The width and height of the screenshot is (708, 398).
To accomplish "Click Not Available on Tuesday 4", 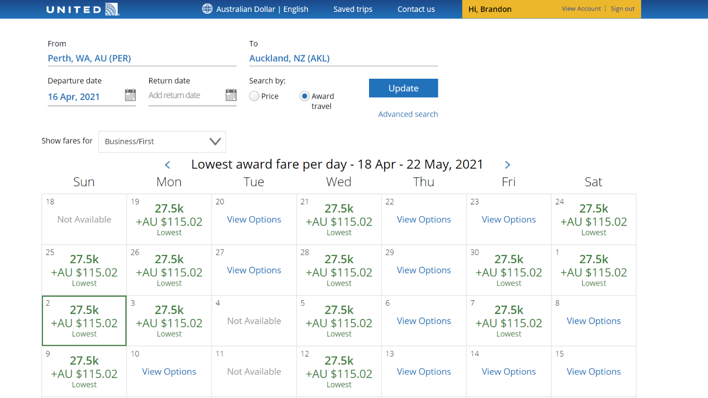I will pos(254,321).
